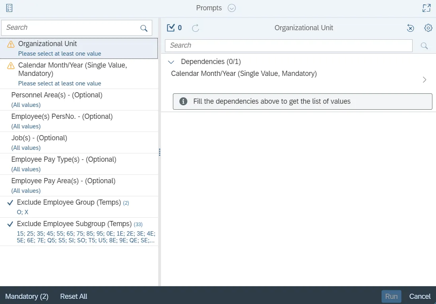
Task: Select Personnel Area(s) optional prompt
Action: pyautogui.click(x=57, y=95)
